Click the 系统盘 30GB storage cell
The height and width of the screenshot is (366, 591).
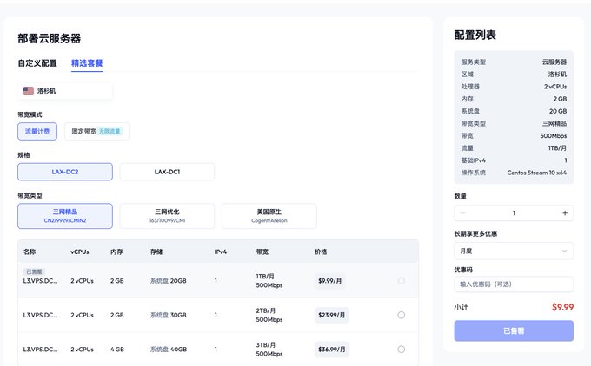168,315
